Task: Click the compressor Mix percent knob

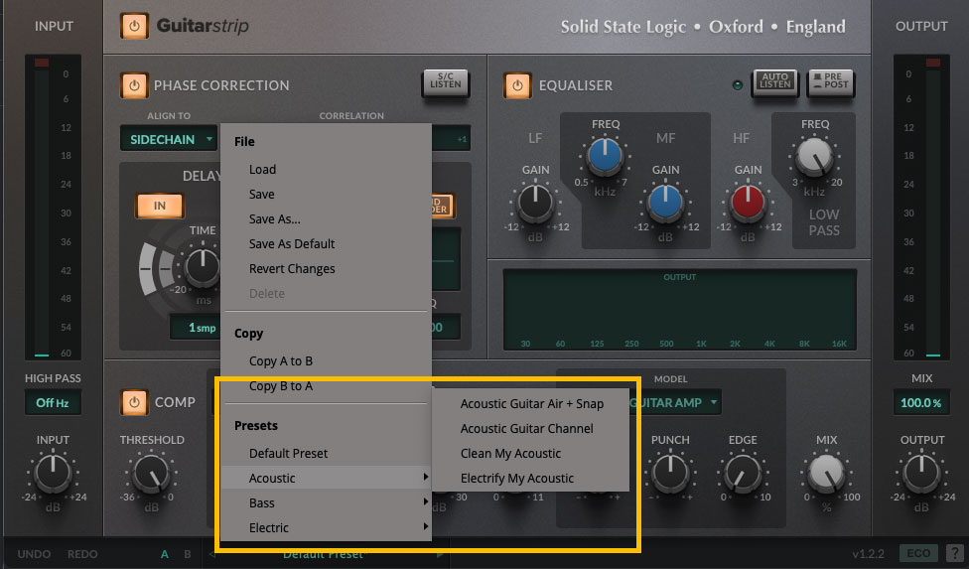Action: [826, 473]
